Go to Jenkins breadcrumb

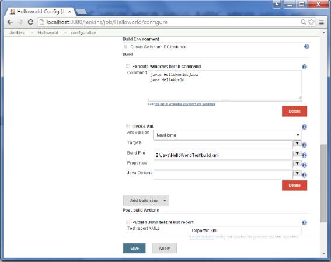pyautogui.click(x=17, y=33)
